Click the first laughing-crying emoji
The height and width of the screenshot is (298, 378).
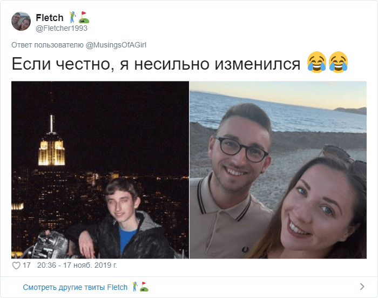(316, 62)
